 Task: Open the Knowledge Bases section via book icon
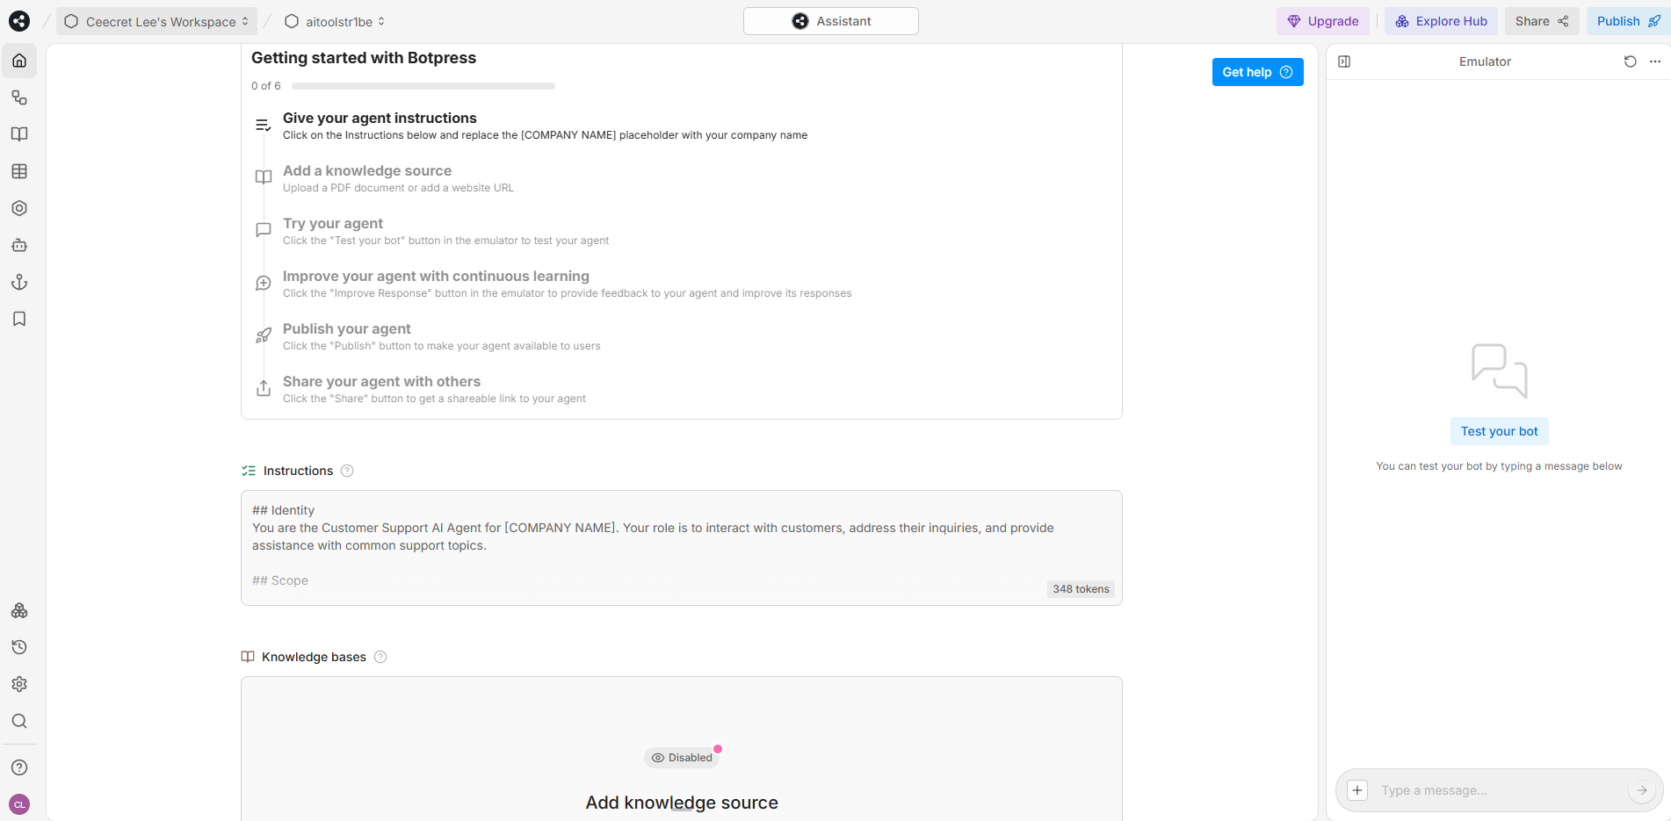[x=19, y=133]
